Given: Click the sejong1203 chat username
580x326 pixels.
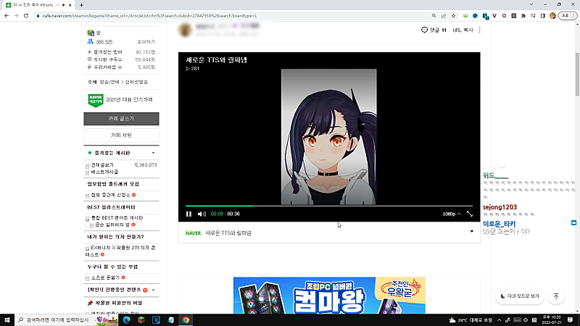Looking at the screenshot, I should (500, 207).
